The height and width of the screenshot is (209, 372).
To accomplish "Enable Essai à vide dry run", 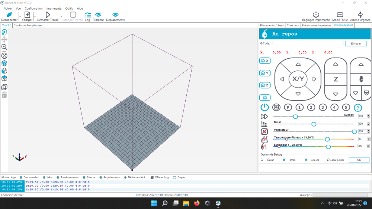I will point(328,160).
